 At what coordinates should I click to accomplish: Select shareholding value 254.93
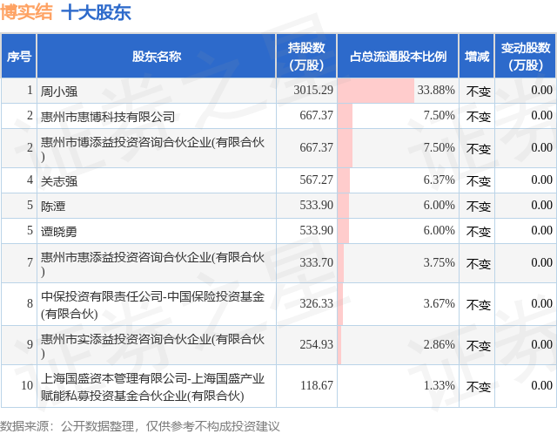click(x=317, y=344)
